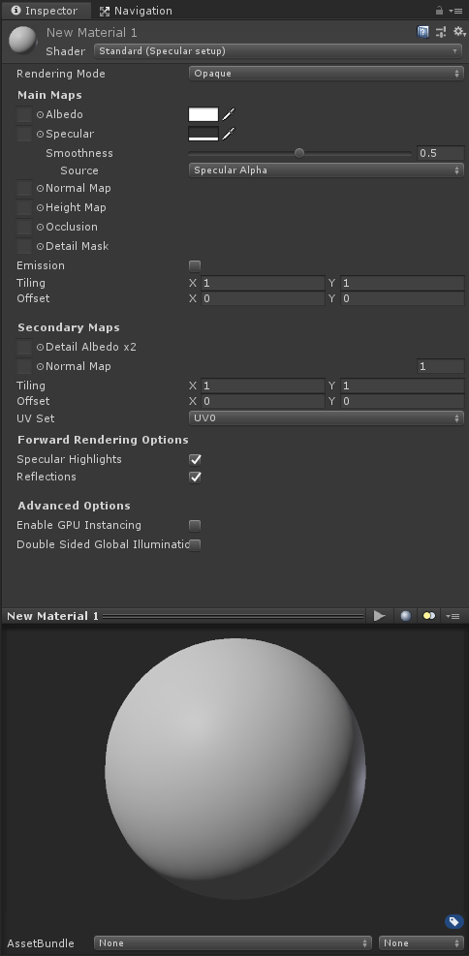Open the Detail Mask texture picker
The height and width of the screenshot is (956, 469).
pos(41,246)
